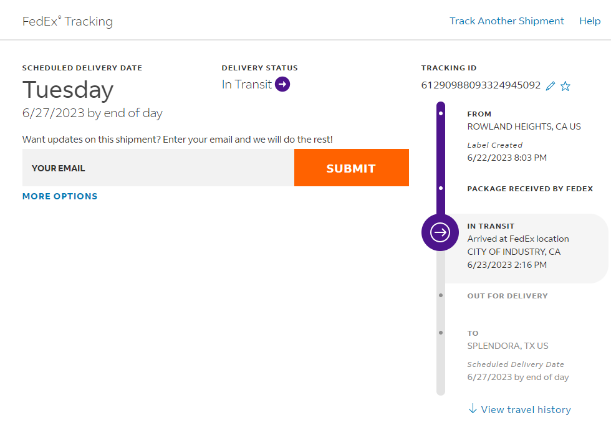Open MORE OPTIONS for shipment updates
The width and height of the screenshot is (611, 423).
60,196
